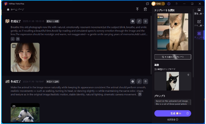Click the その他のテンプレート button
206x124 pixels.
click(172, 57)
